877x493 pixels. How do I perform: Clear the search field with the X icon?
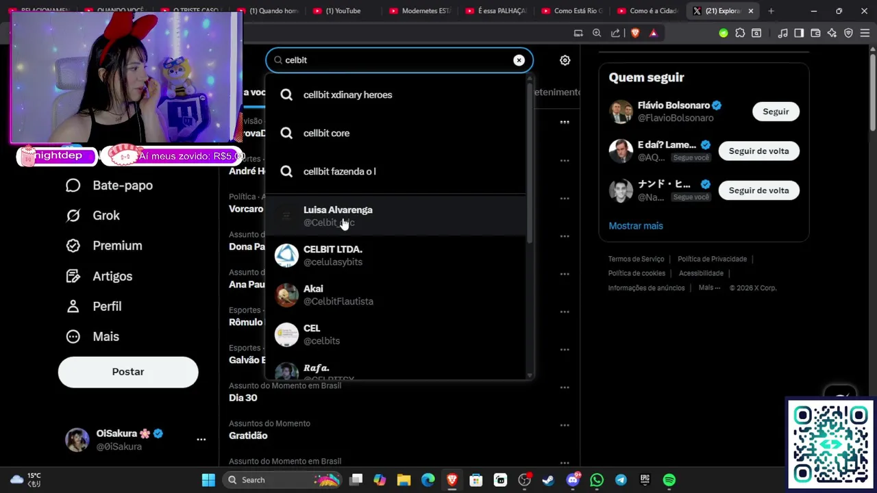[519, 60]
